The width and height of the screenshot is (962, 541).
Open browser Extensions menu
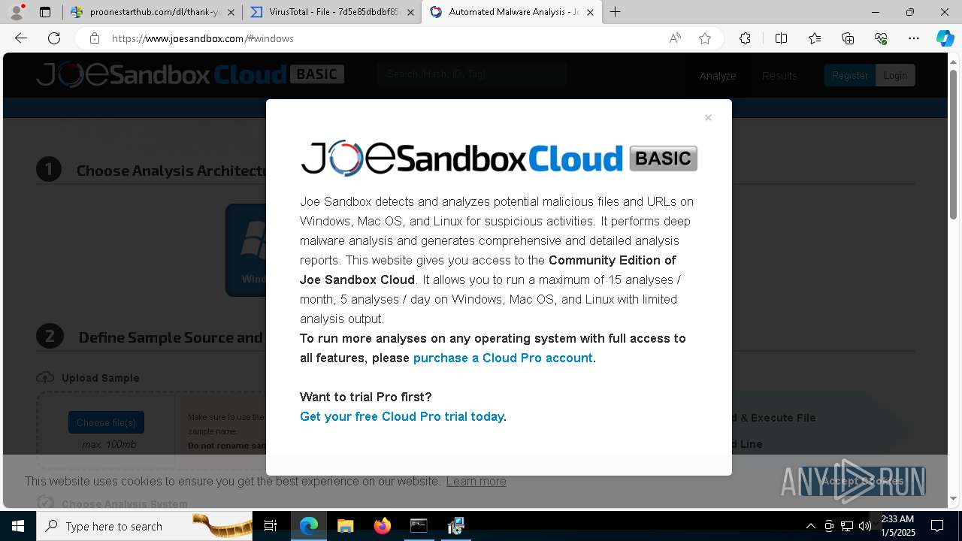745,38
